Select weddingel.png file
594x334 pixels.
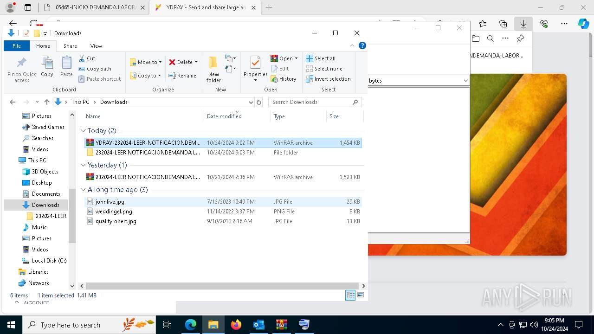pos(223,212)
